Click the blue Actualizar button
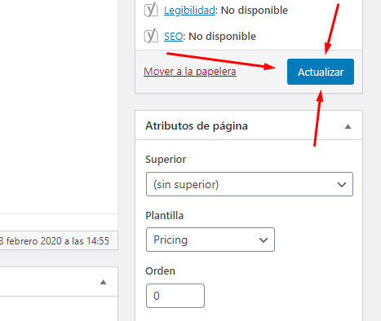Screen dimensions: 381x321 (x=321, y=72)
